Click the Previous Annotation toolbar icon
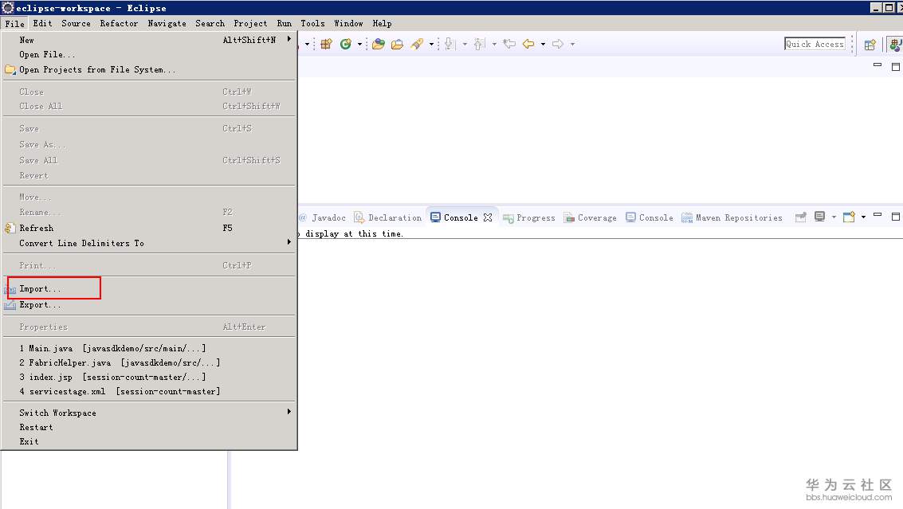 [480, 45]
